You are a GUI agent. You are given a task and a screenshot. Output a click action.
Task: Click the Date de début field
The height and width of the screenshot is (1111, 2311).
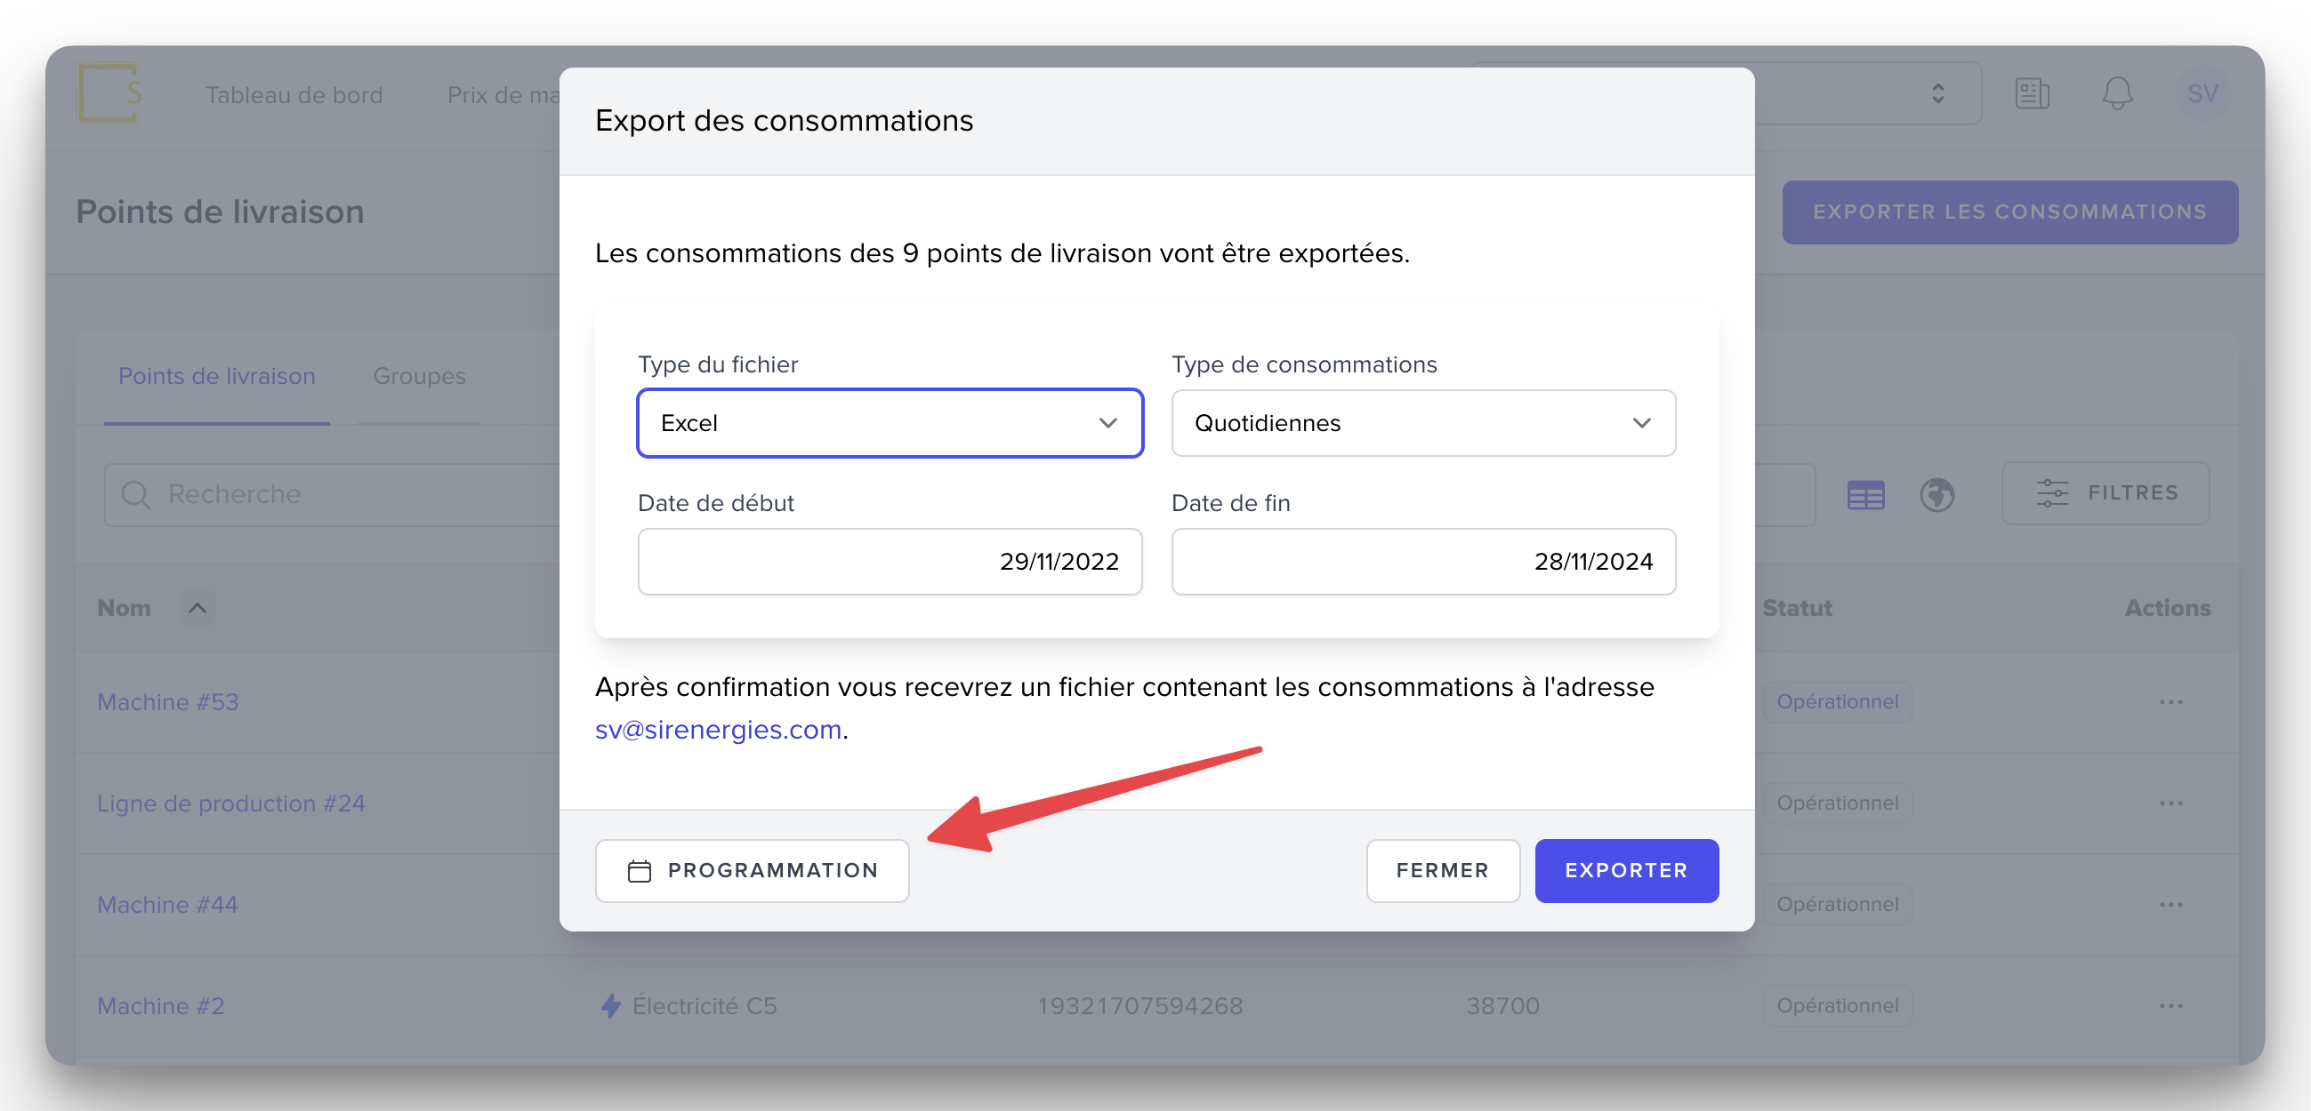(889, 562)
